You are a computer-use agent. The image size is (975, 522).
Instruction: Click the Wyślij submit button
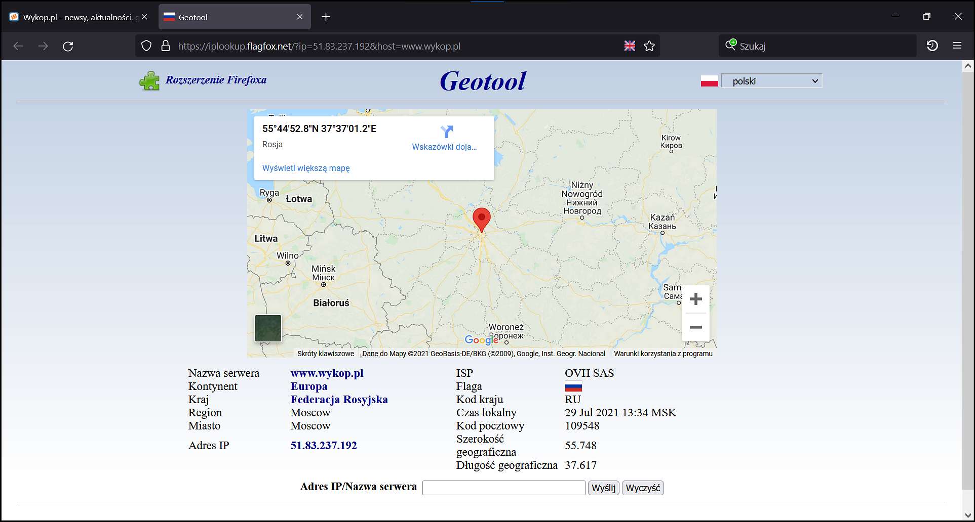(603, 488)
